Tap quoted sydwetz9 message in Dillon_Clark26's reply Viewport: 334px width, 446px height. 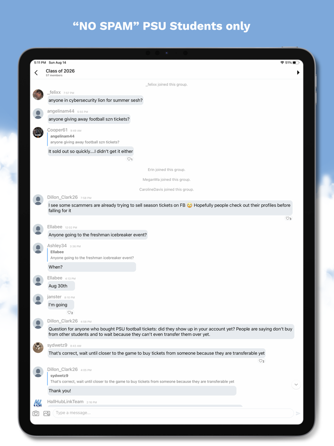(x=142, y=379)
